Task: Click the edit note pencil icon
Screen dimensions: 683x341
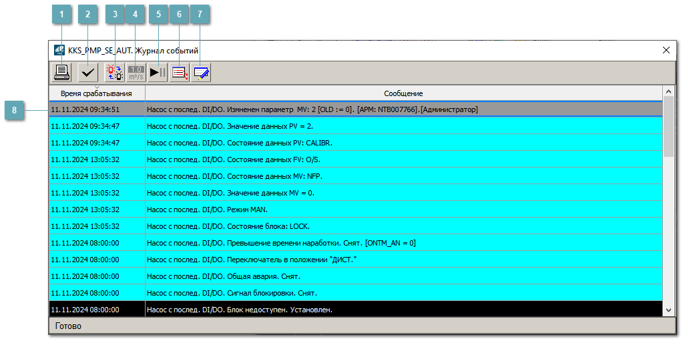Action: click(x=201, y=72)
